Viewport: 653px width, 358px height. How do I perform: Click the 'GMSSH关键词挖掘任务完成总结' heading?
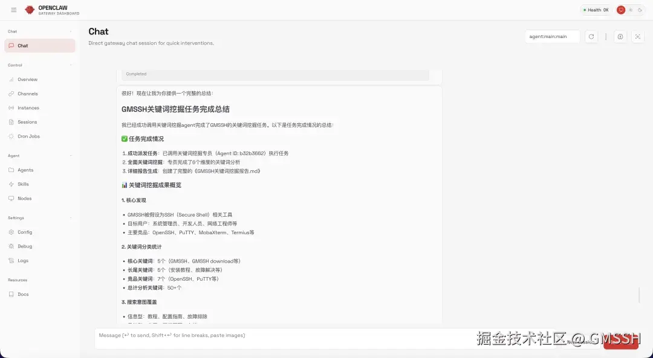point(175,109)
